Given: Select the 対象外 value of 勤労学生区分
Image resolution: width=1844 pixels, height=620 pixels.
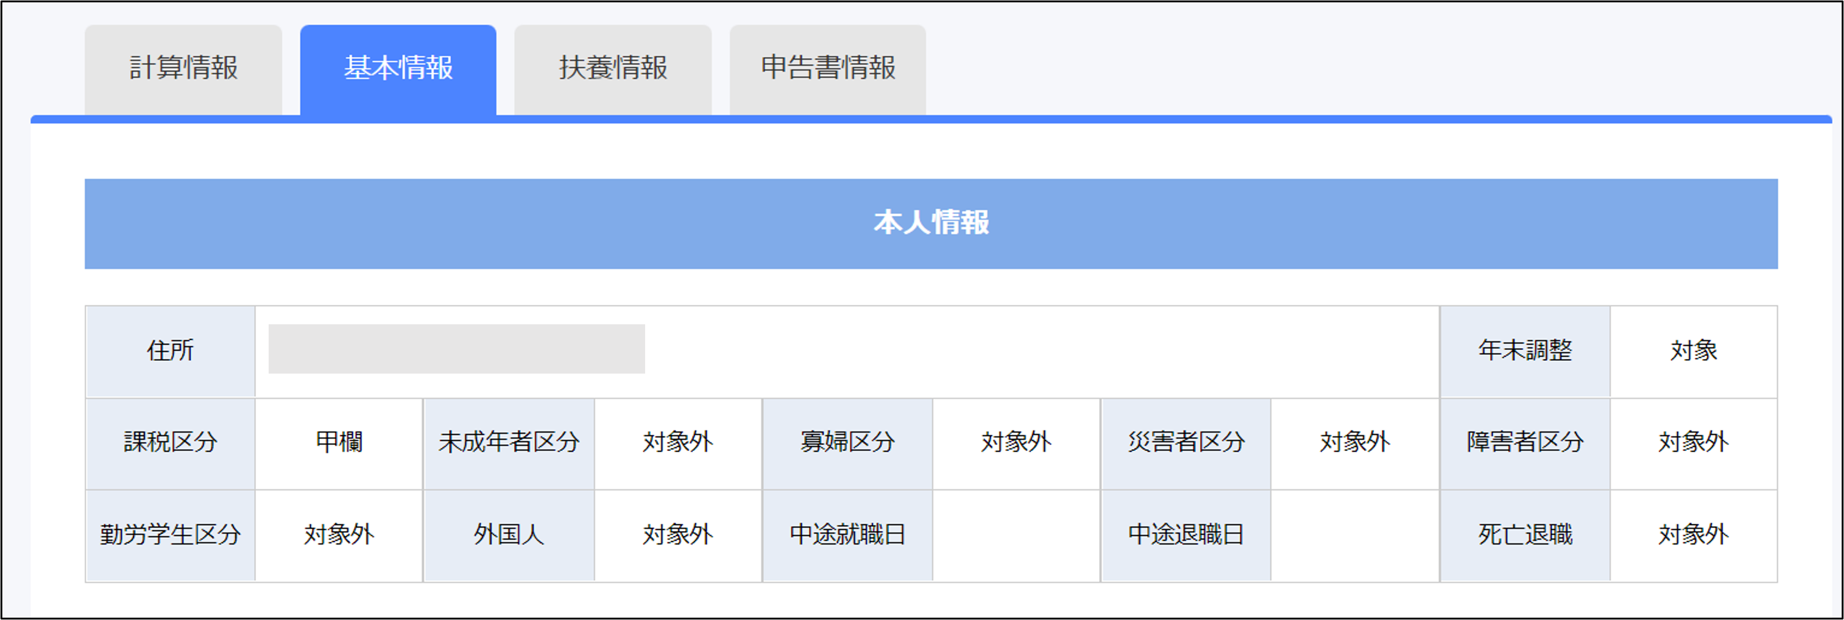Looking at the screenshot, I should point(339,535).
